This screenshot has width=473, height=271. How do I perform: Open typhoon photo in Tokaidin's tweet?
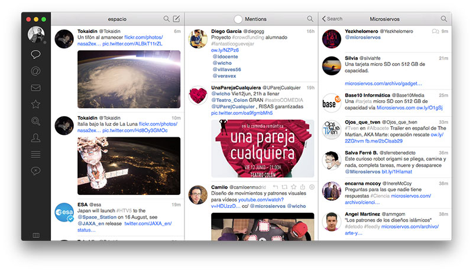point(129,80)
